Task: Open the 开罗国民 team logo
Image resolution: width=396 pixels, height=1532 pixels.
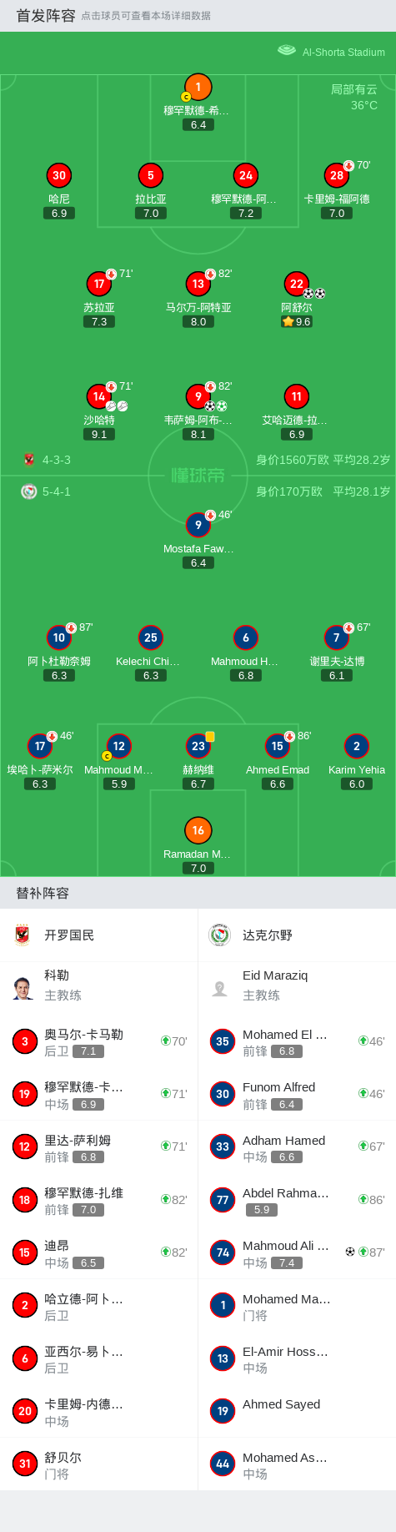Action: tap(23, 935)
